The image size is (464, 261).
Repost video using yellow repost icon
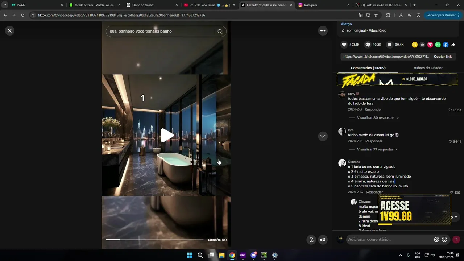coord(415,45)
